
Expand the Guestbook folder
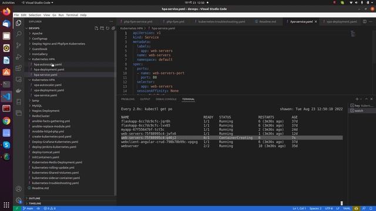click(39, 49)
